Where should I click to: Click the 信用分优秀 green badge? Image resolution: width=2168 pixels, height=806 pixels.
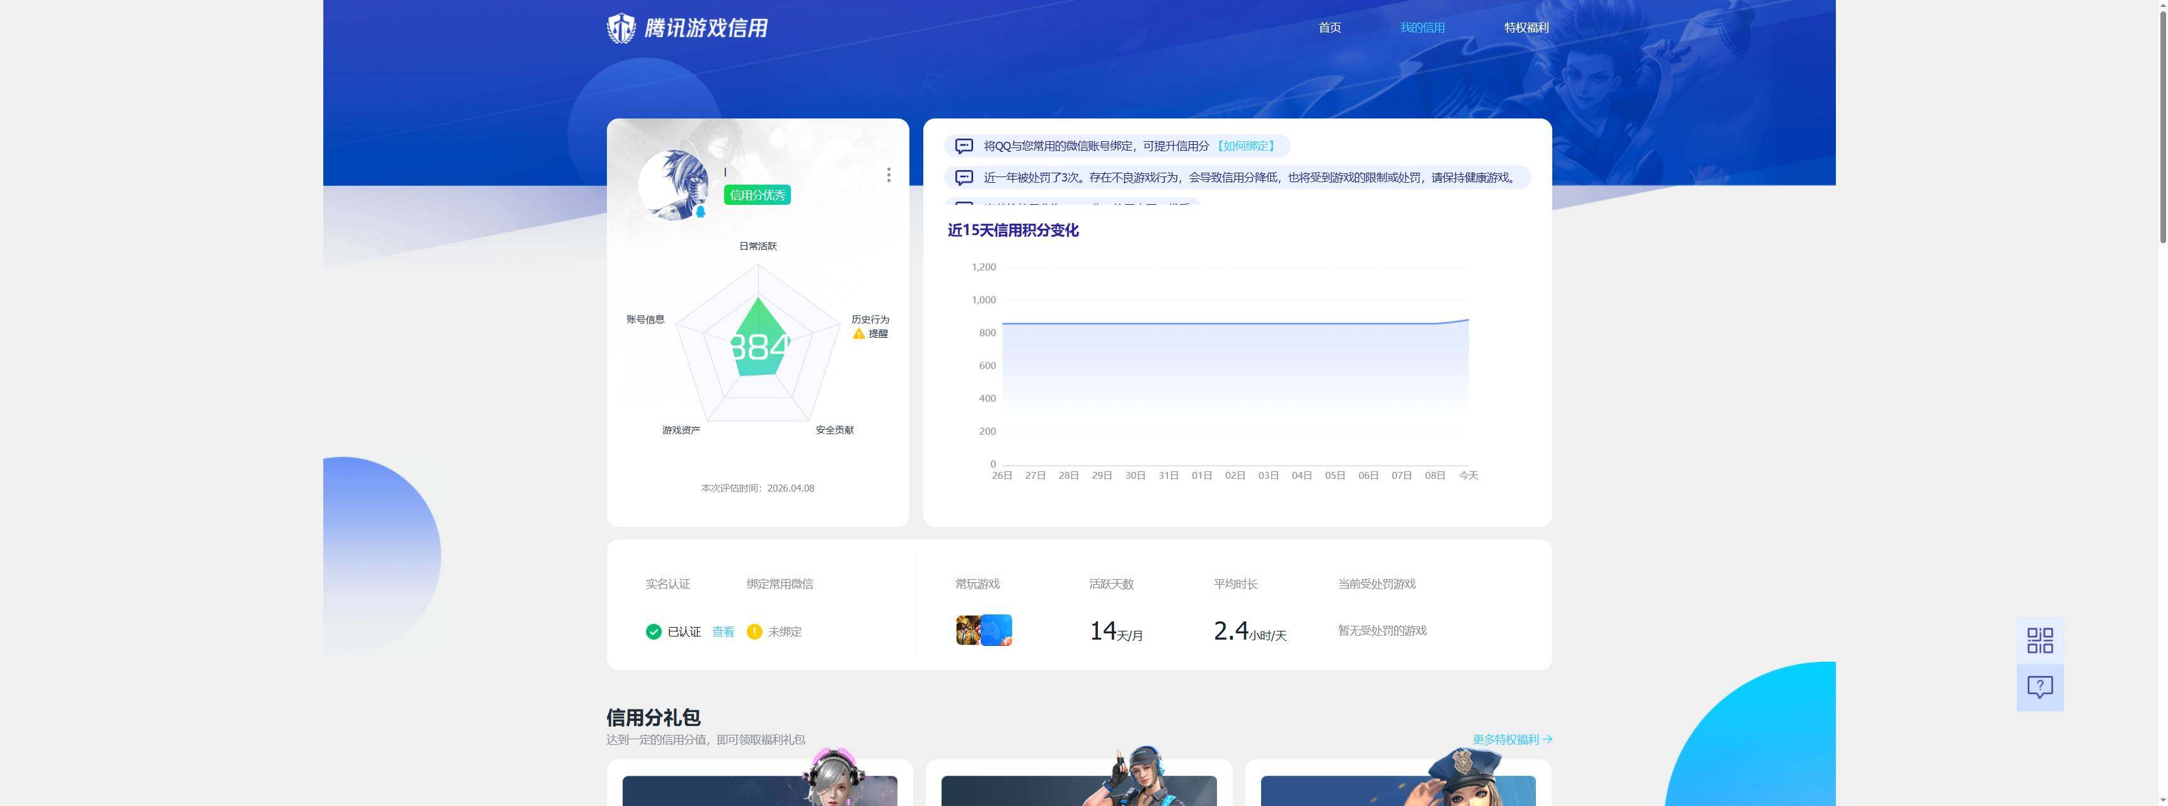click(757, 195)
